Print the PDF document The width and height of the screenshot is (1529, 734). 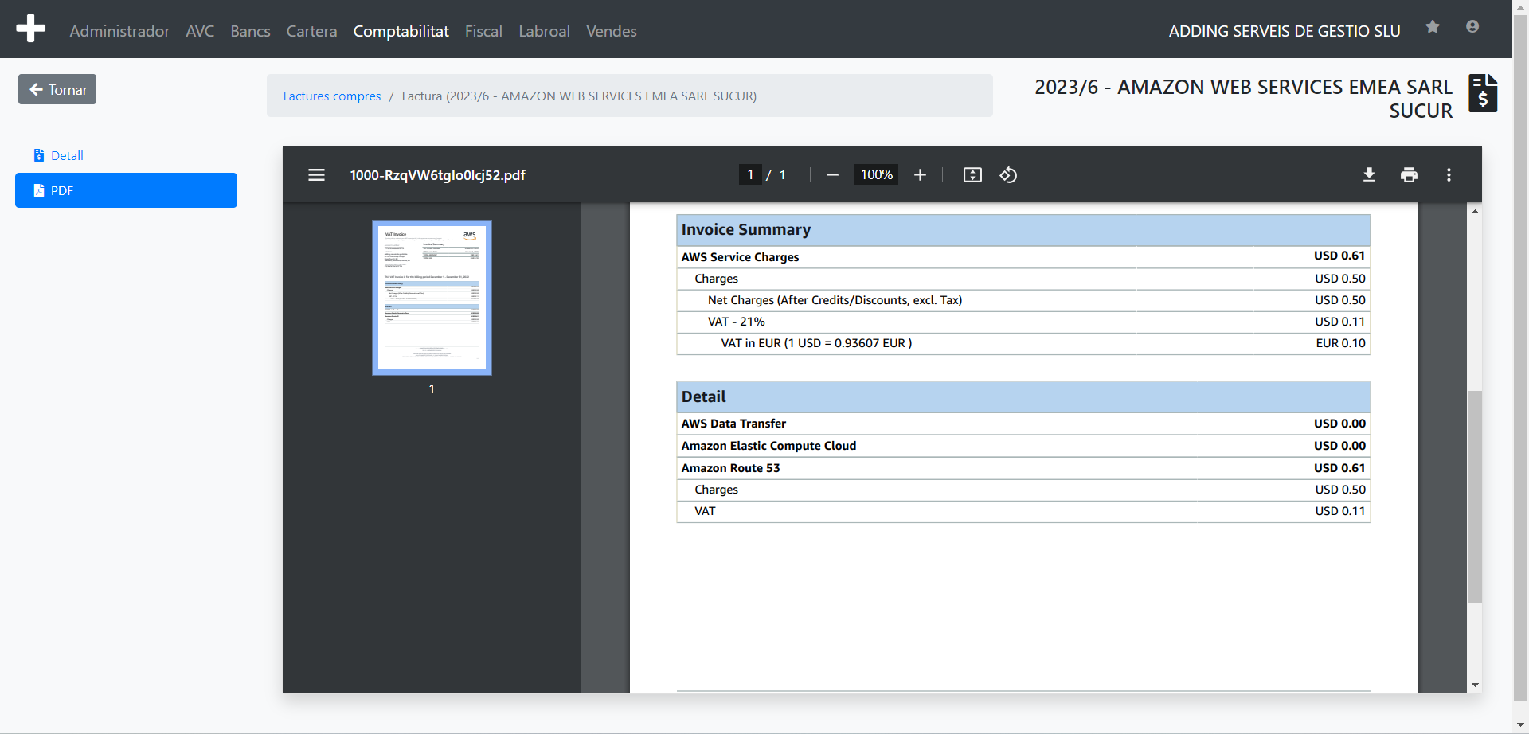tap(1409, 174)
